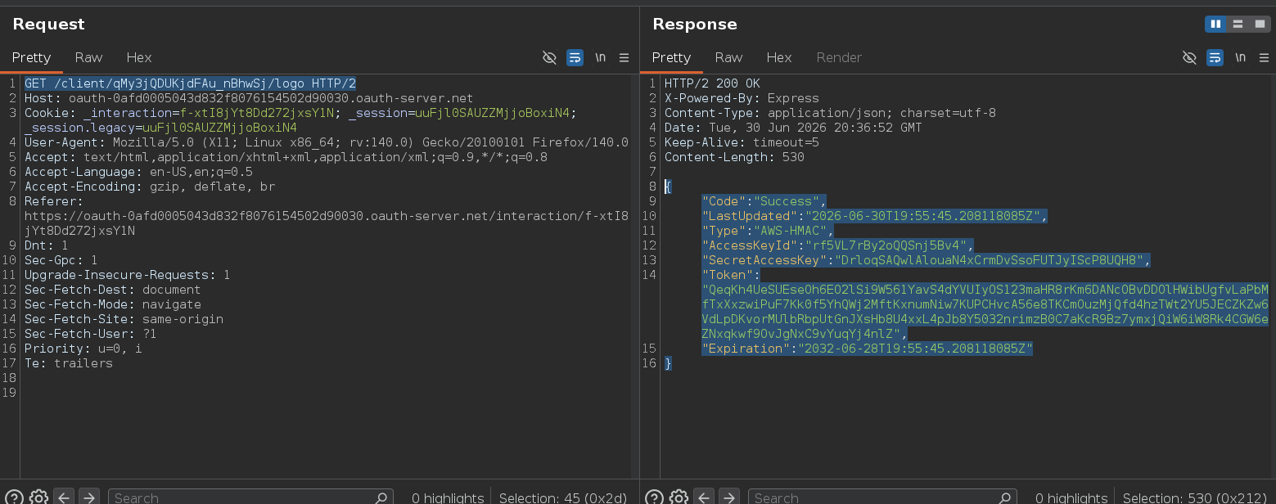
Task: Go to previous match in Response search
Action: pyautogui.click(x=704, y=497)
